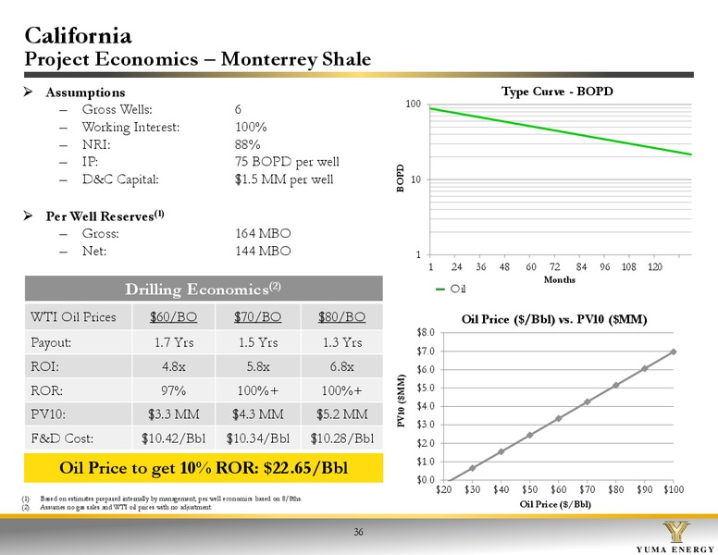This screenshot has height=555, width=718.
Task: Click the '$80/BO' column header
Action: pyautogui.click(x=342, y=317)
